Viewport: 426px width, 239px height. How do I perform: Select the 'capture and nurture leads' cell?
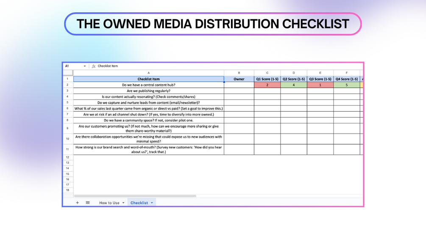pos(149,103)
